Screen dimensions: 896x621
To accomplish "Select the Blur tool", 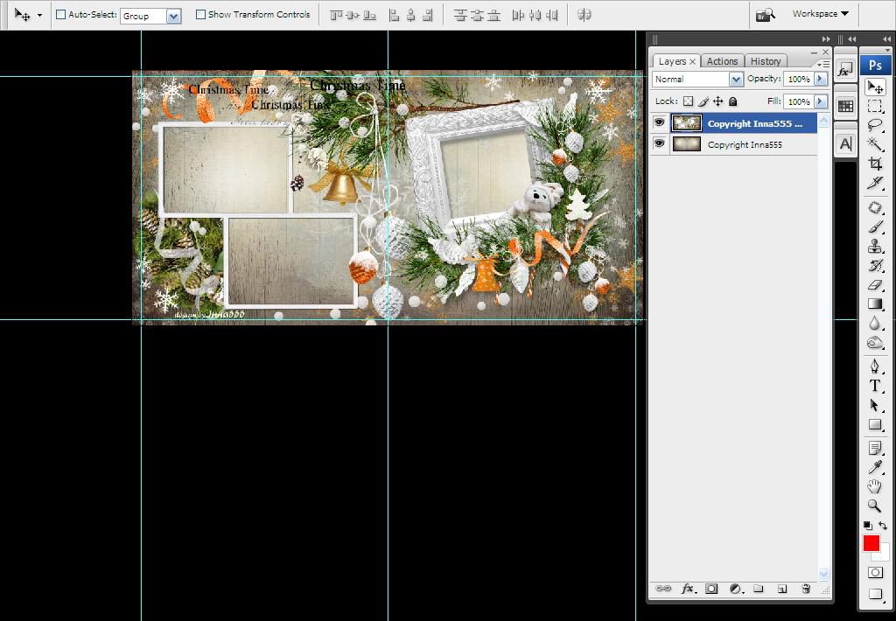I will [875, 324].
